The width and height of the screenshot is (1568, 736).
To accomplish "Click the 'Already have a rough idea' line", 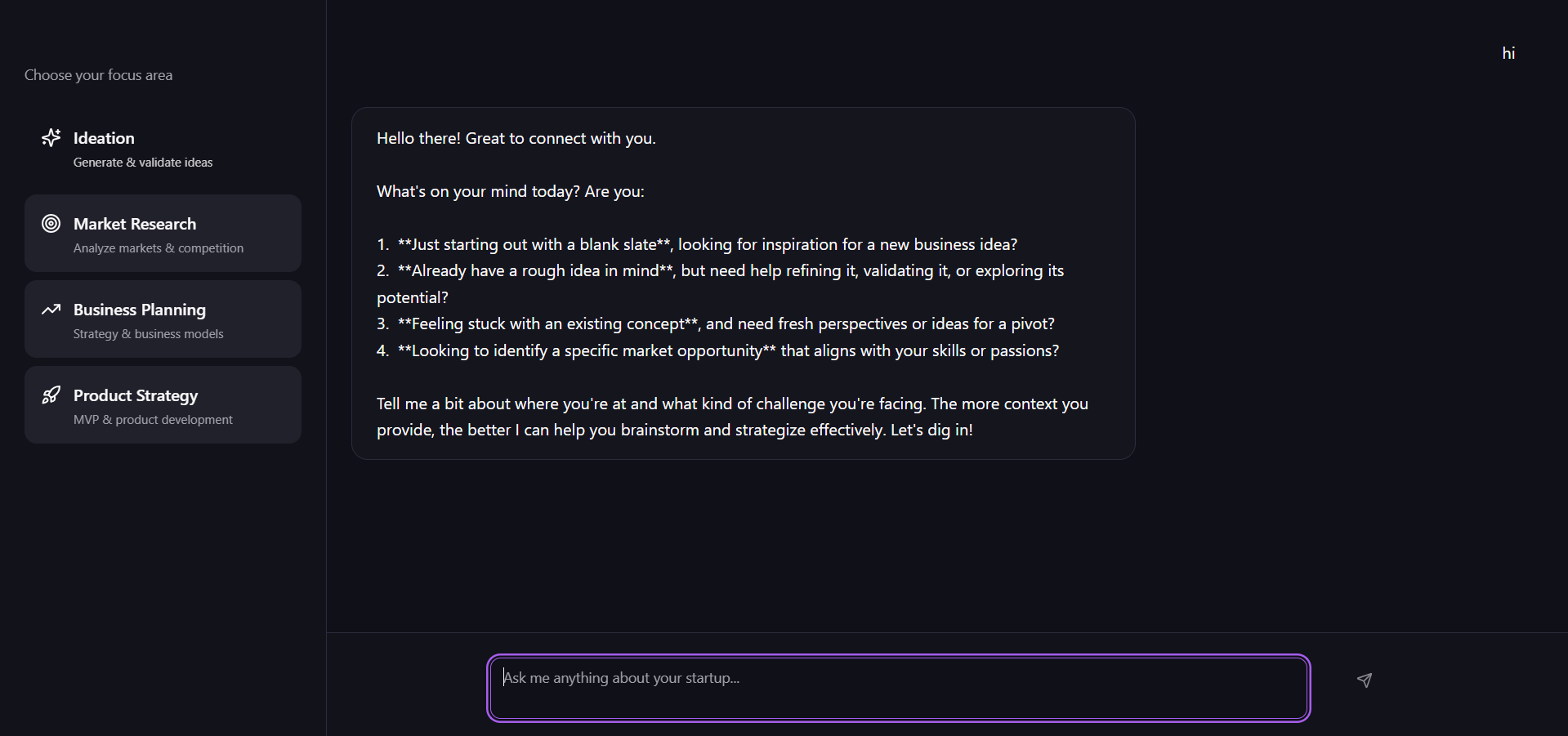I will (730, 271).
